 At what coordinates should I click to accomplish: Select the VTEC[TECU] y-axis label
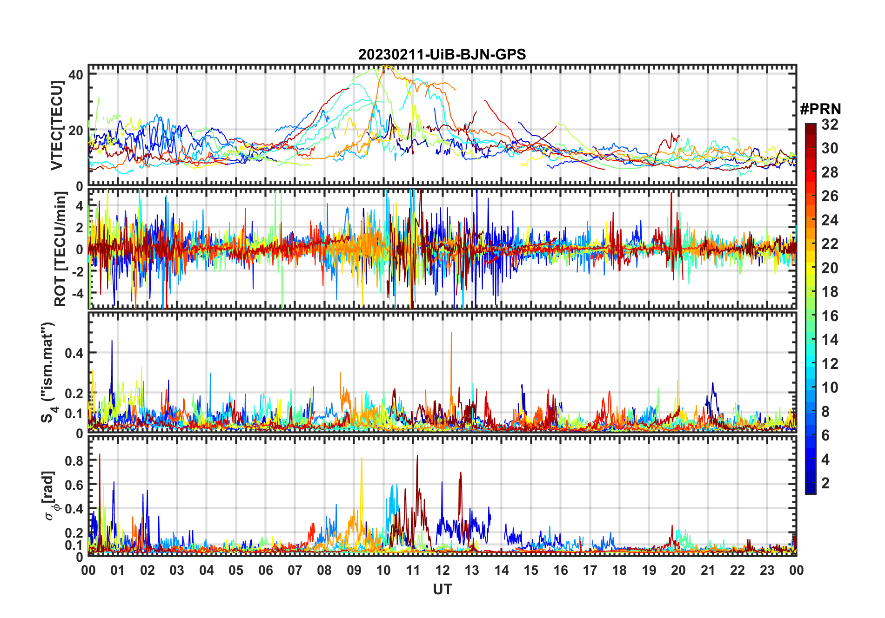pyautogui.click(x=57, y=125)
